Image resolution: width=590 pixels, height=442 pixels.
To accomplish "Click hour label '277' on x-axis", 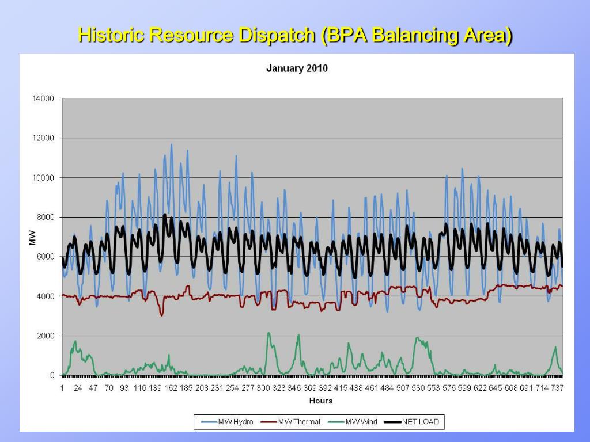I will [248, 388].
